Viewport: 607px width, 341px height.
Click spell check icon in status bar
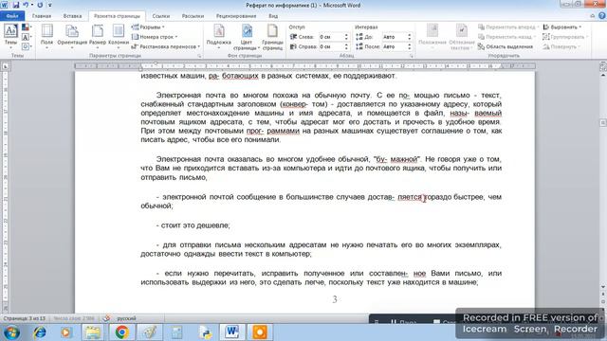[107, 318]
